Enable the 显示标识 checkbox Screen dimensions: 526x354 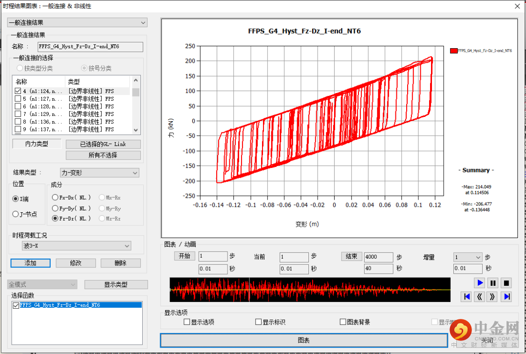coord(259,322)
